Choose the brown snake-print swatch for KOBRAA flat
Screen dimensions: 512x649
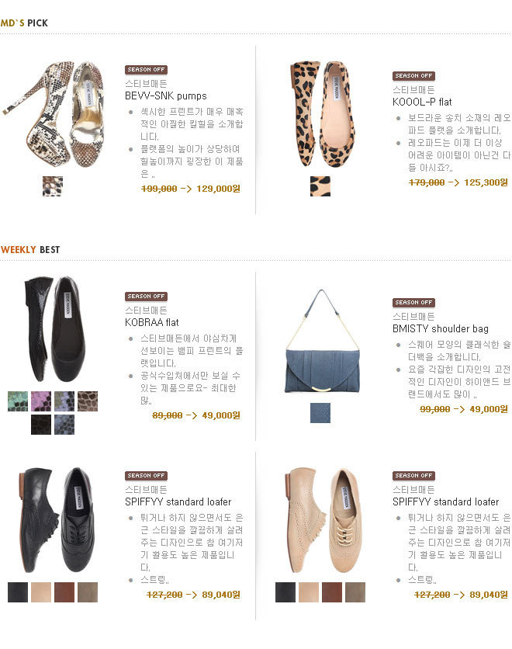point(88,401)
